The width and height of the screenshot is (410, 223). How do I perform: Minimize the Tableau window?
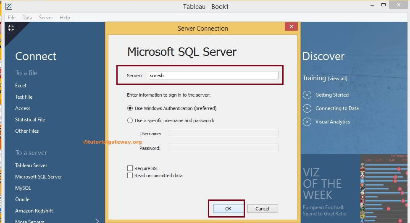(x=372, y=5)
